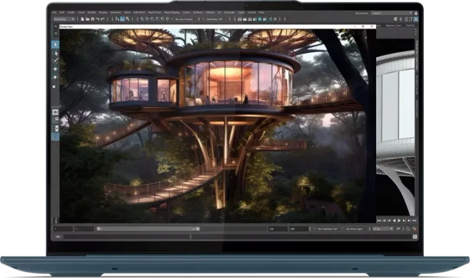Open the Render View window icon
Screen dimensions: 470x278
(239, 19)
